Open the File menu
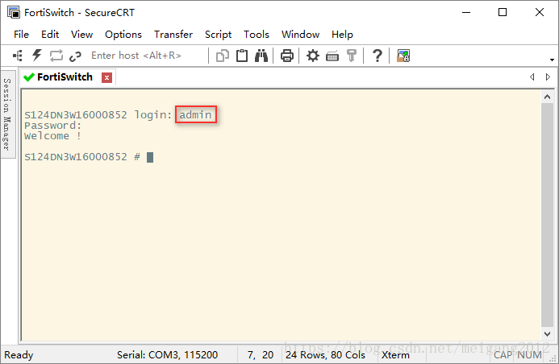559x364 pixels. coord(21,35)
